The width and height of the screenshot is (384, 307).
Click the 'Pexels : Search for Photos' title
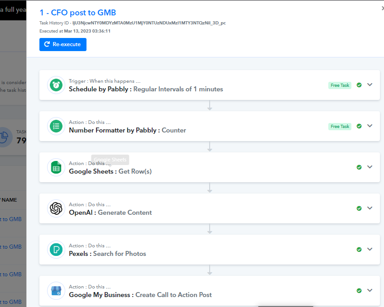(107, 254)
